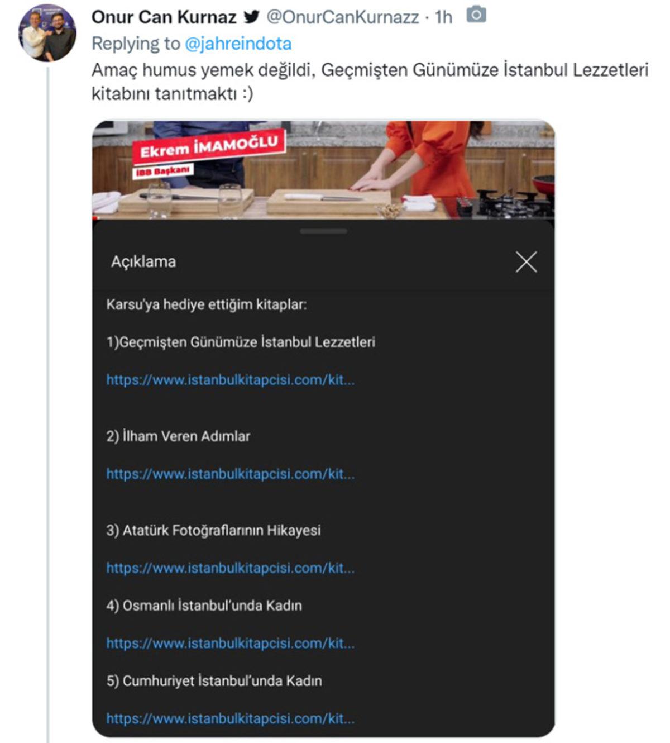Click the vertical reply thread line

click(46, 391)
